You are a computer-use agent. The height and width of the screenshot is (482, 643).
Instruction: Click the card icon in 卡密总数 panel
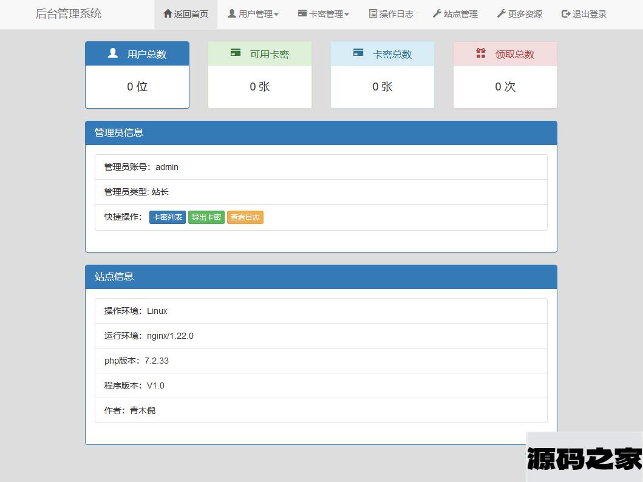tap(358, 53)
